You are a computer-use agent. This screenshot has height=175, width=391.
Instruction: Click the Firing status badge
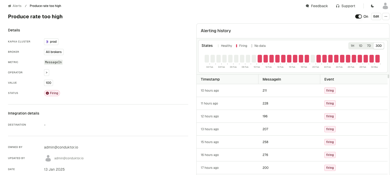point(52,93)
